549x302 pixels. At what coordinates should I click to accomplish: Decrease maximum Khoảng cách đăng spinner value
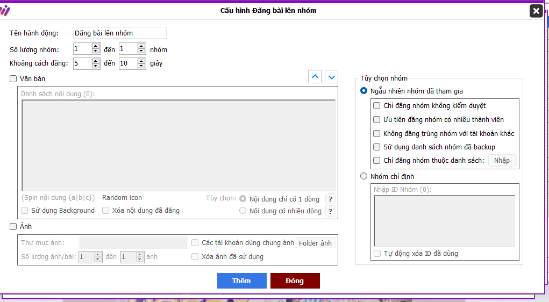pos(141,66)
